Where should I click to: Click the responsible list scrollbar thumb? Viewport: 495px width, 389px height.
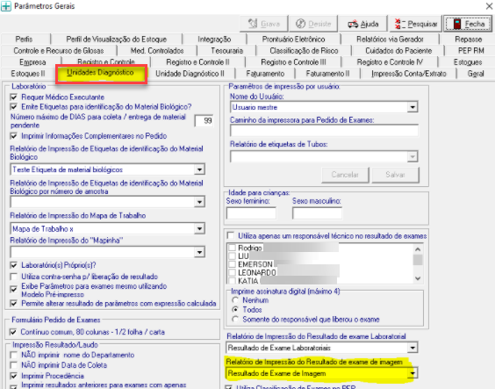[x=418, y=260]
